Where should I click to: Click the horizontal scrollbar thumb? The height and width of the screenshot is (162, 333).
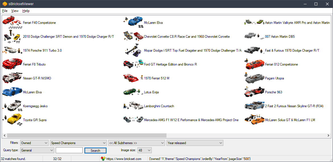(x=87, y=135)
